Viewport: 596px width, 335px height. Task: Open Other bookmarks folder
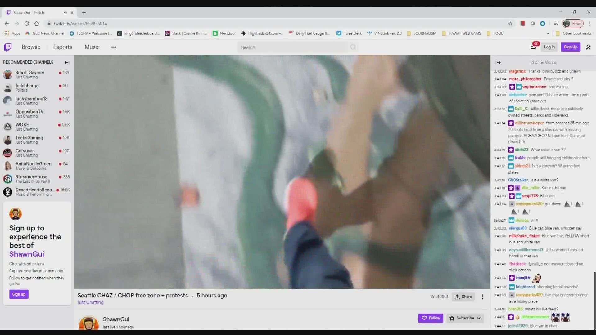573,33
